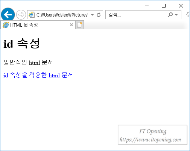Go back with the blue arrow button

(8, 15)
